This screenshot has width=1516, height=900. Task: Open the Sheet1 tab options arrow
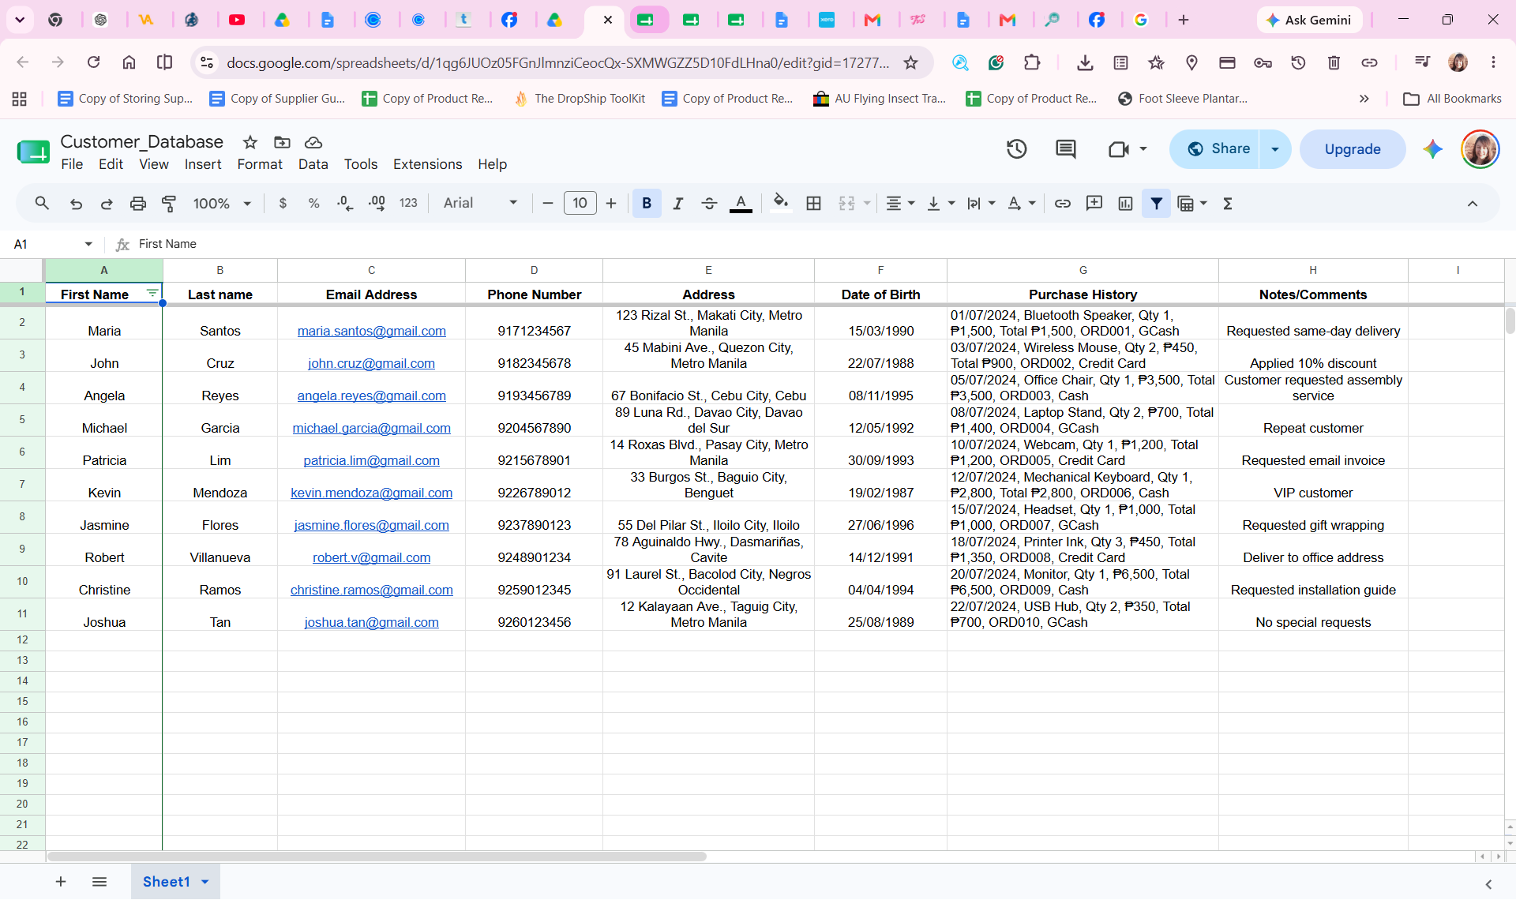tap(205, 882)
